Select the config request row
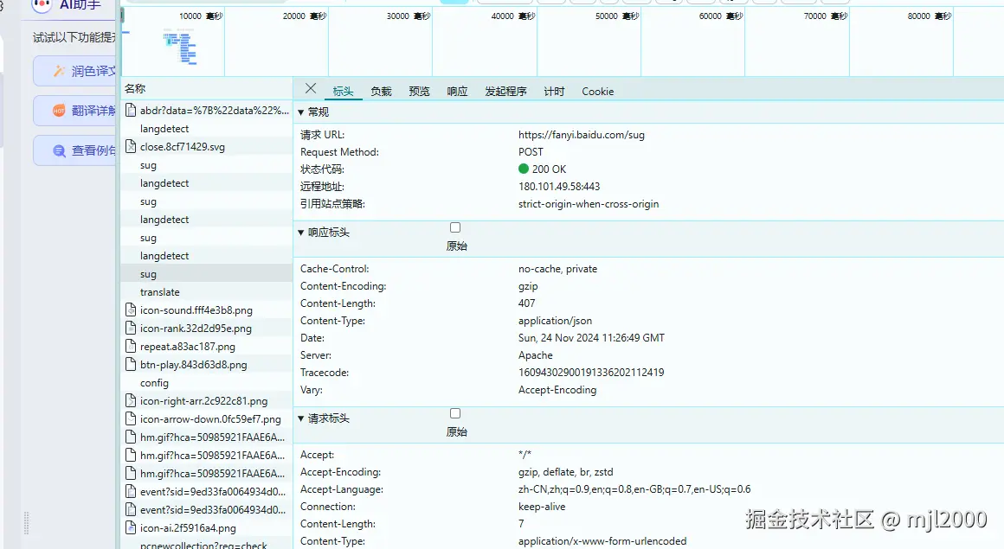The image size is (1004, 549). 206,383
